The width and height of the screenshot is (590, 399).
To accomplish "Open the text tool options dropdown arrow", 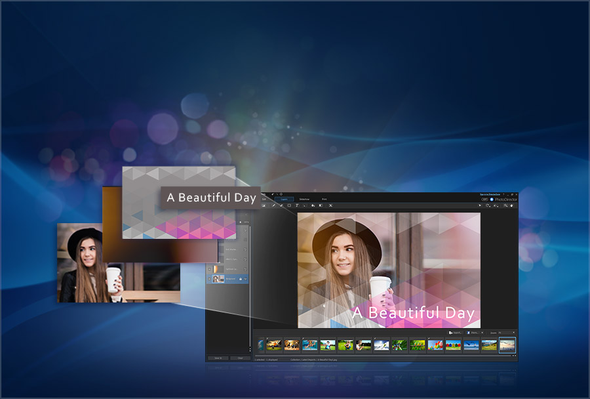I will pyautogui.click(x=304, y=206).
